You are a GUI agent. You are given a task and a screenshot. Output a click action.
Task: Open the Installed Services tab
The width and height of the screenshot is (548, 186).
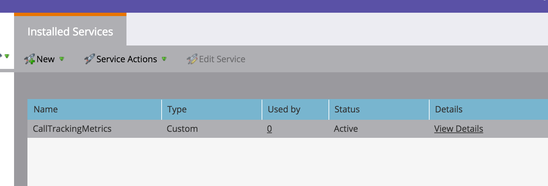(70, 31)
